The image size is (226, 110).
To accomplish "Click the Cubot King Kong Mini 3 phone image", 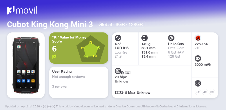I will (26, 65).
